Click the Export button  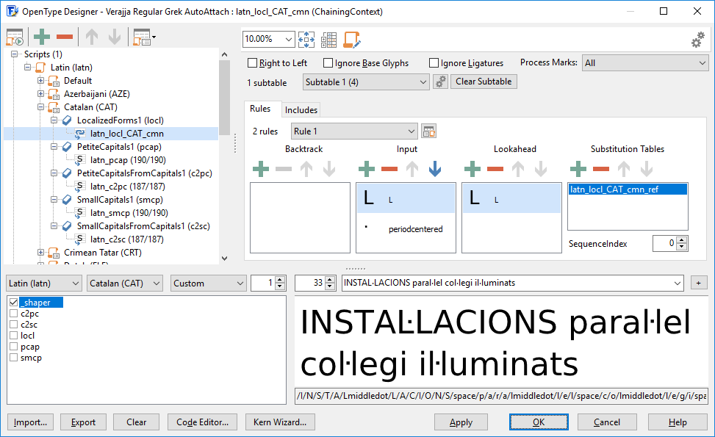[83, 422]
